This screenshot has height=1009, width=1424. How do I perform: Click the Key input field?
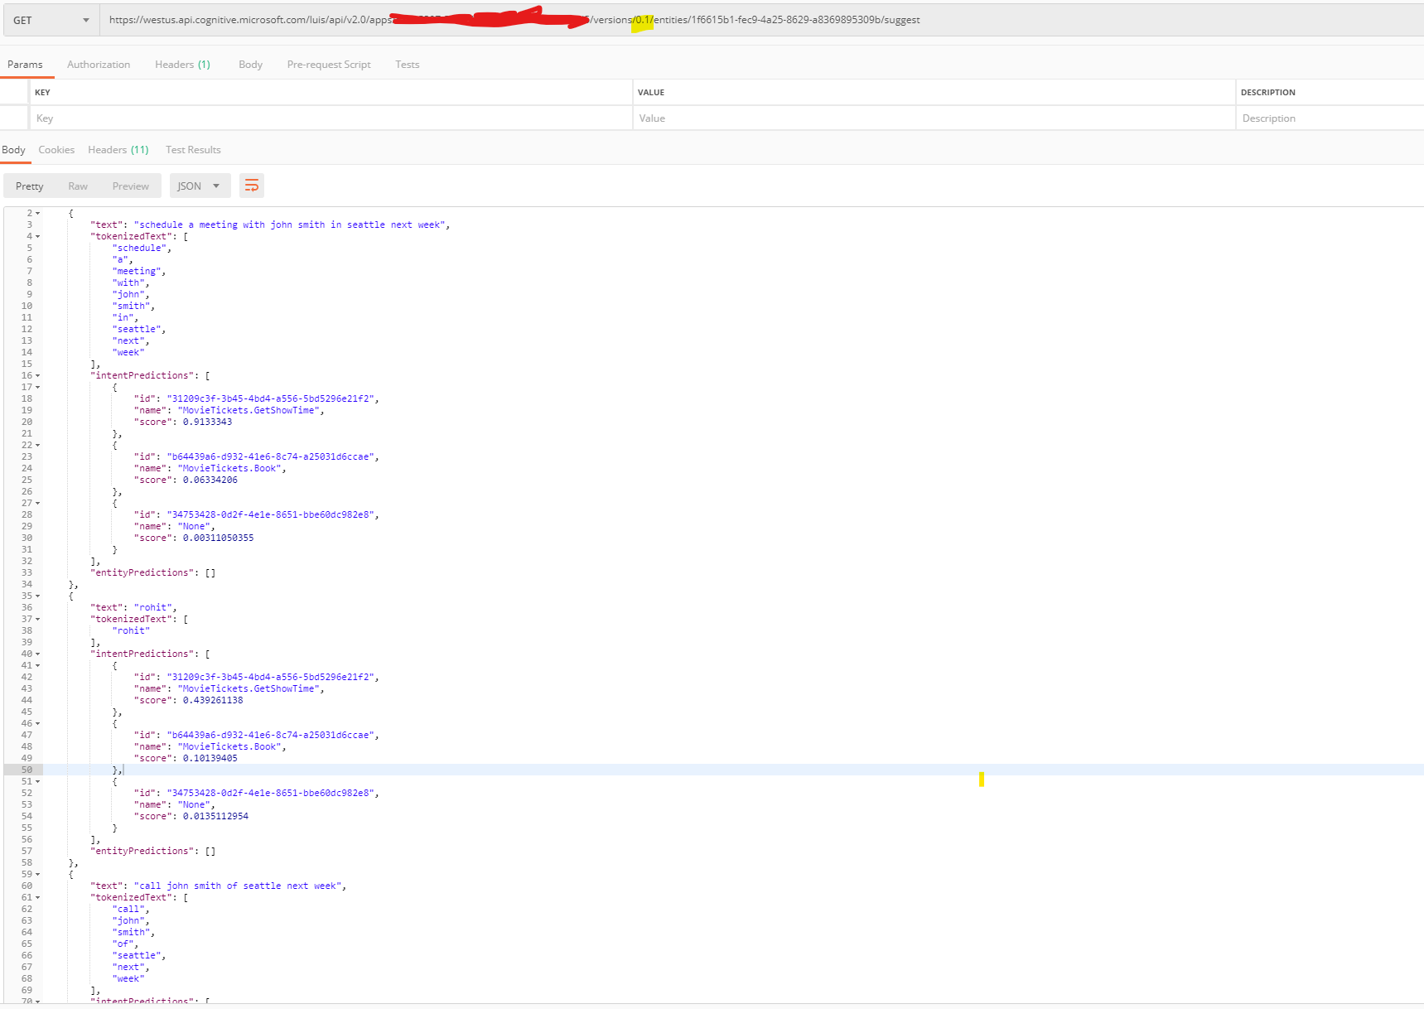(x=331, y=118)
